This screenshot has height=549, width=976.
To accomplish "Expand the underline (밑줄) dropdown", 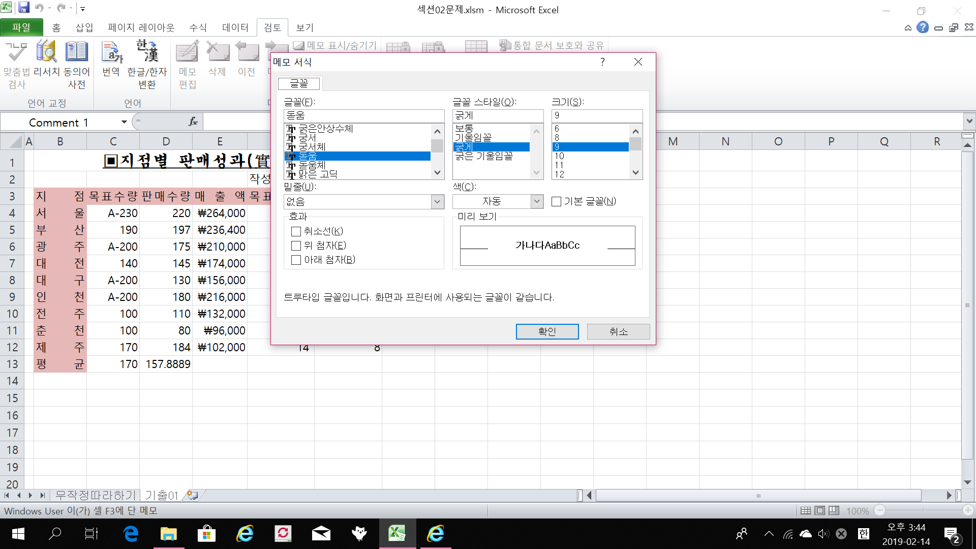I will [437, 202].
